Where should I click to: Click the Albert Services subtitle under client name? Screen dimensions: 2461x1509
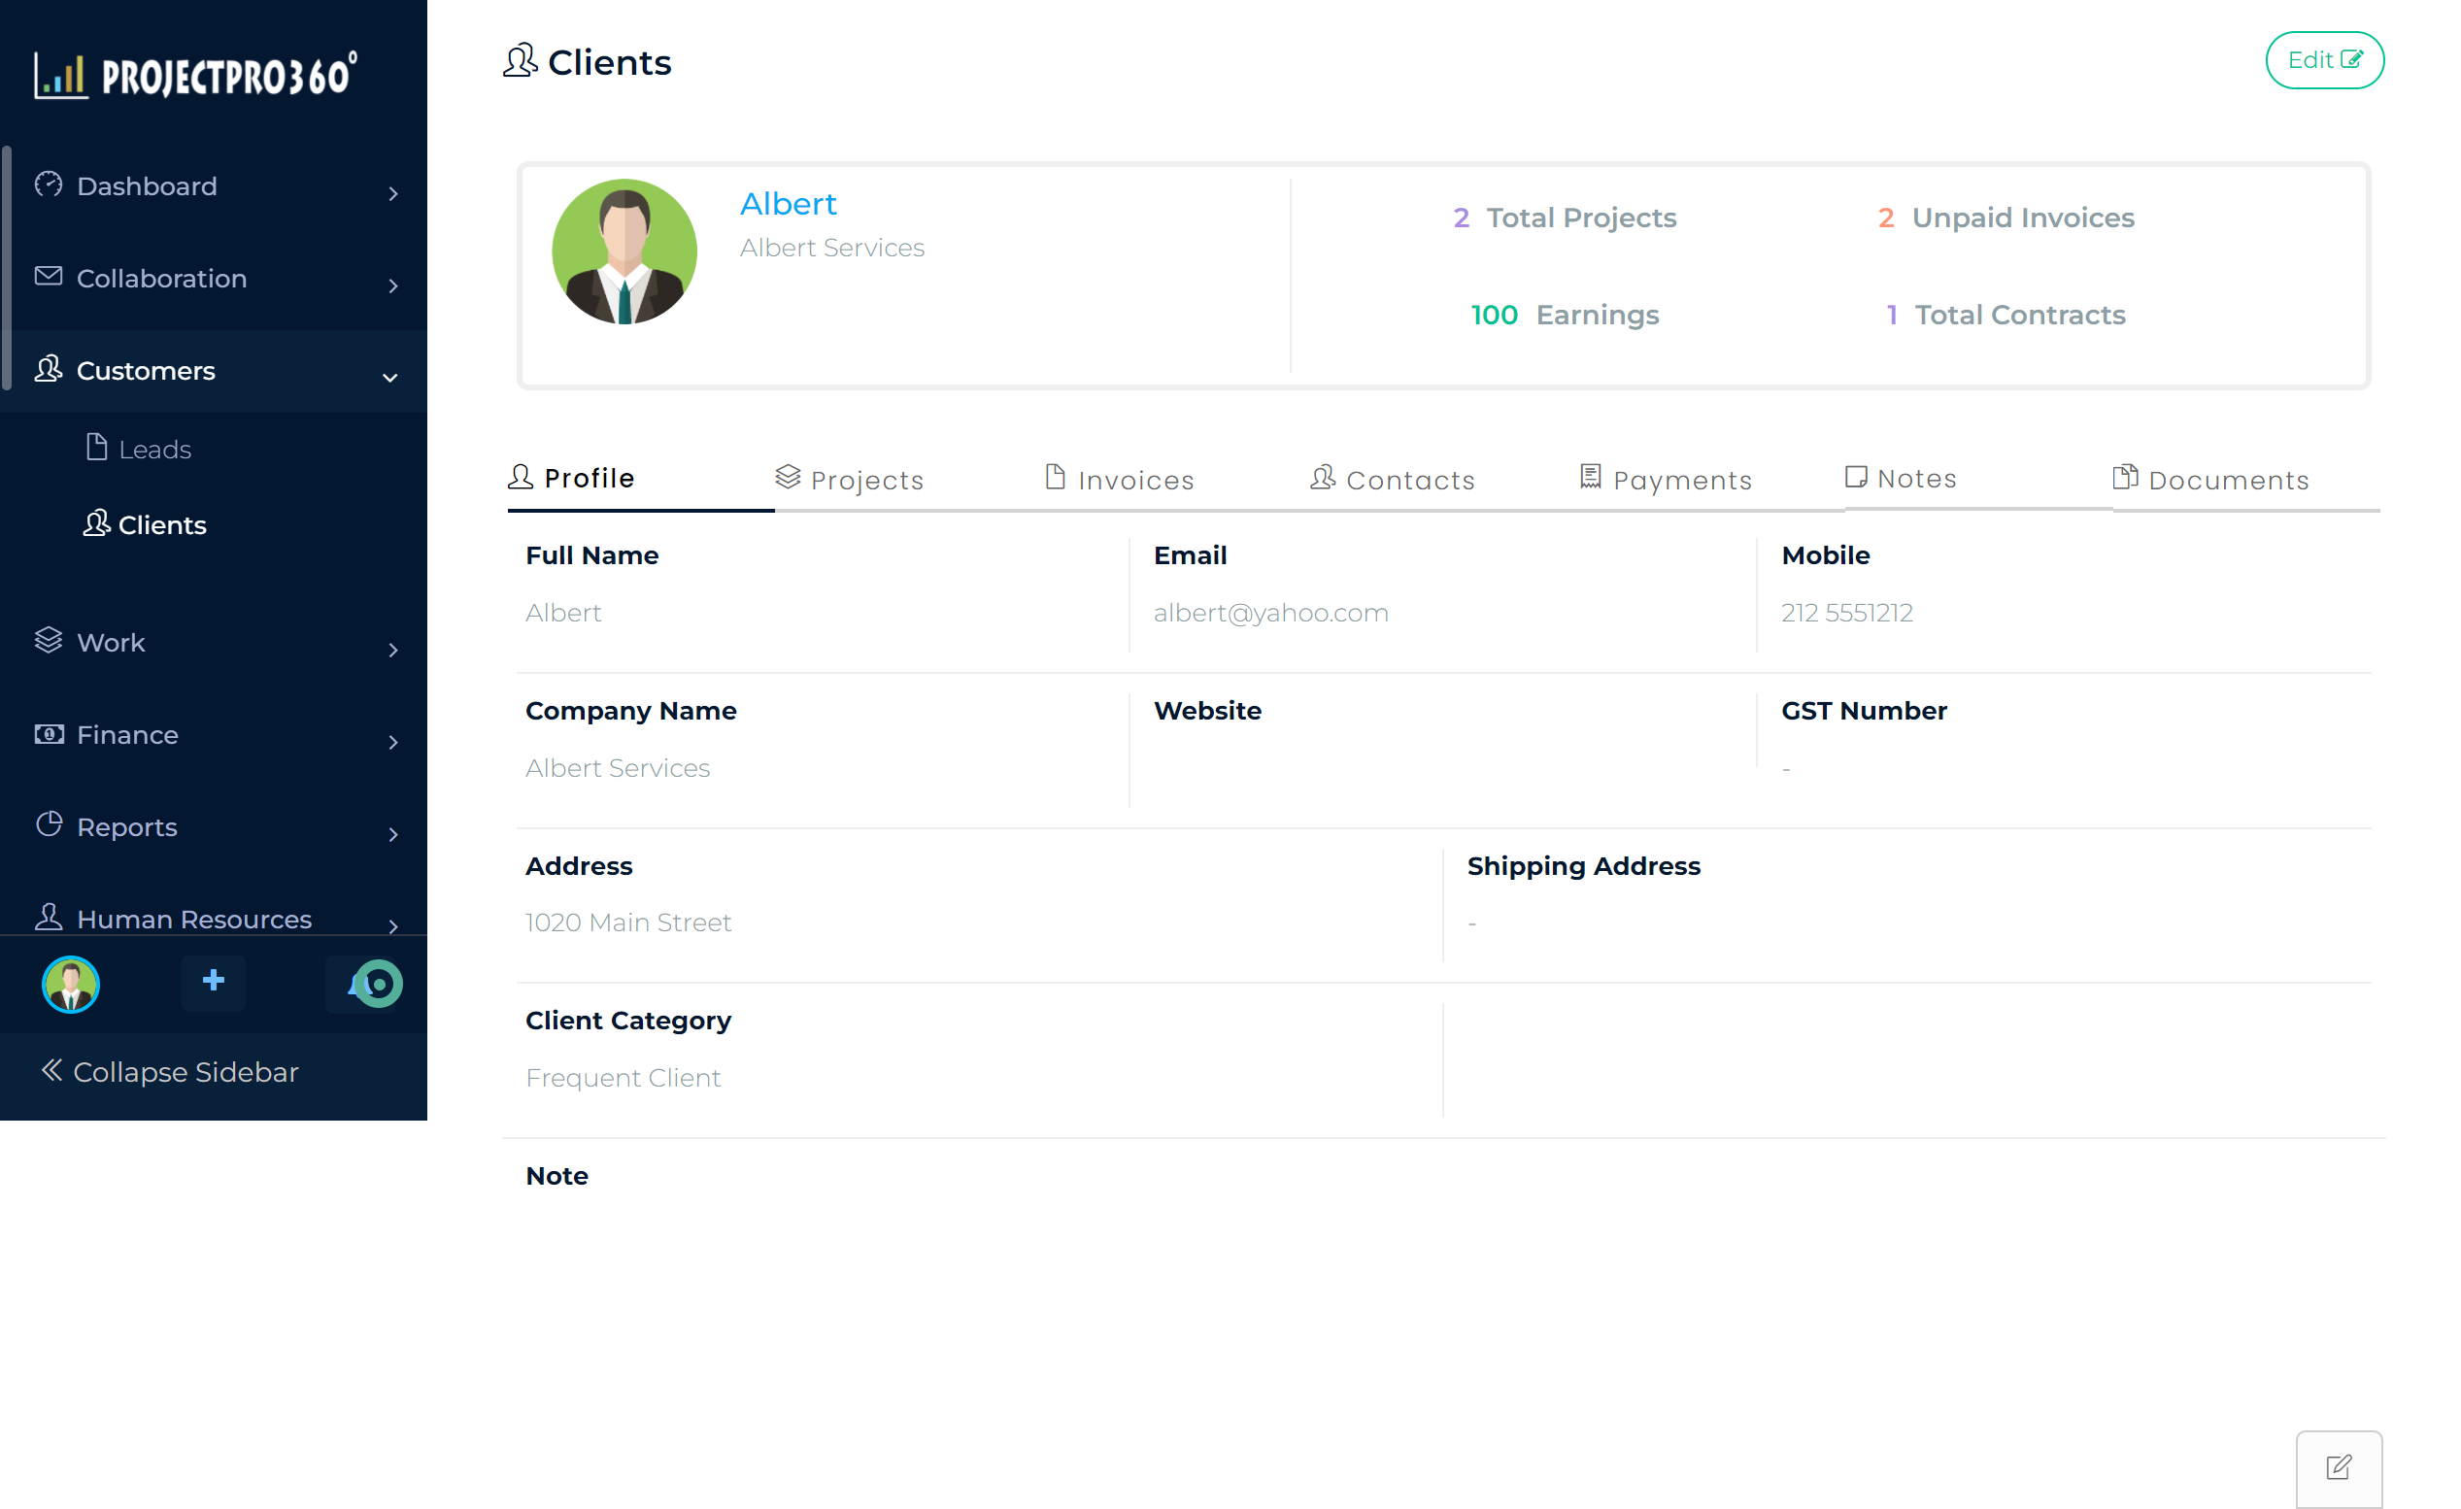pos(832,248)
